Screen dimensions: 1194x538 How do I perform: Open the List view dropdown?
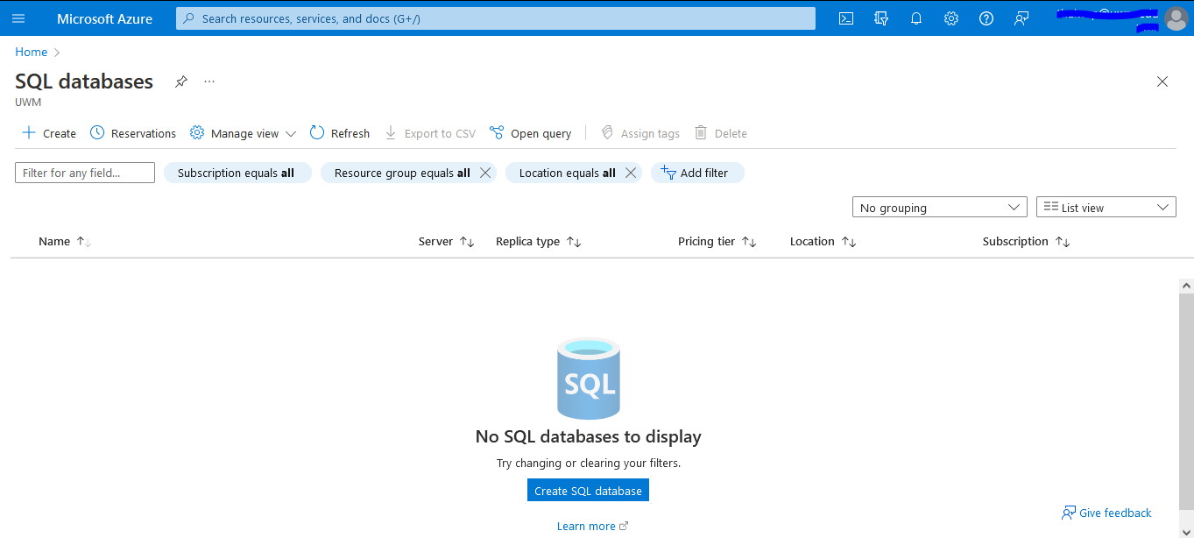point(1106,206)
